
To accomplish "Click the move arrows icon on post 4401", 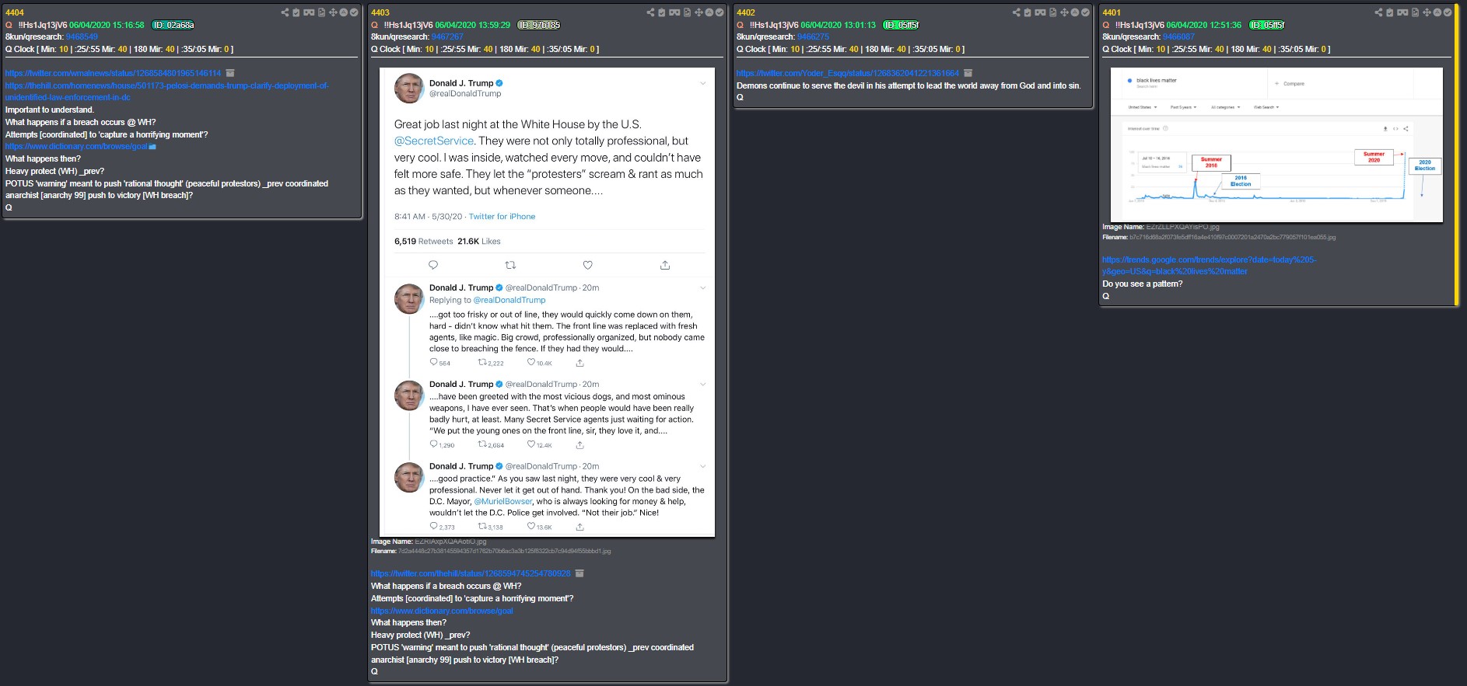I will [1427, 12].
